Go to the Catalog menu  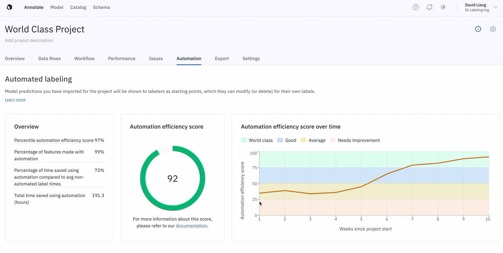pyautogui.click(x=78, y=7)
